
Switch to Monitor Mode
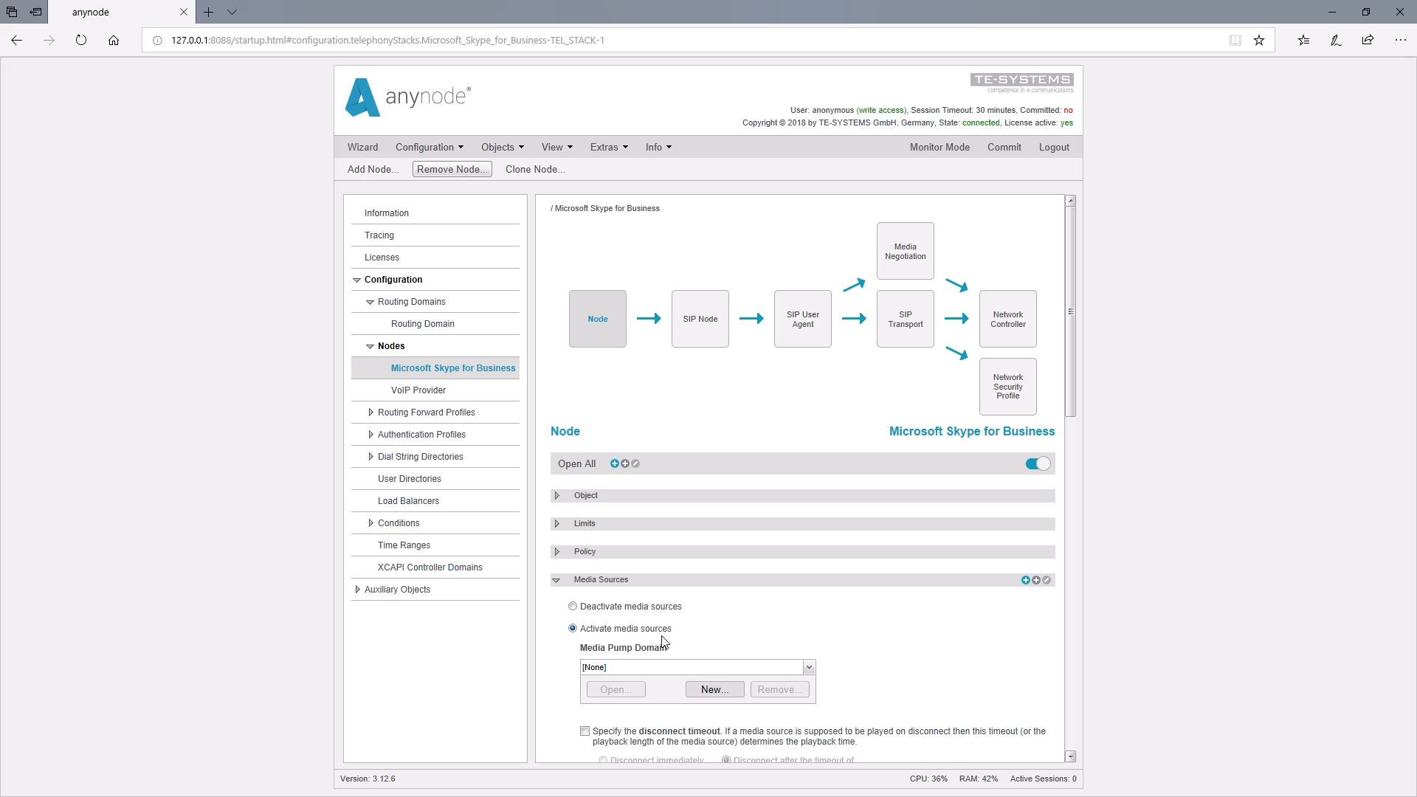(x=940, y=147)
